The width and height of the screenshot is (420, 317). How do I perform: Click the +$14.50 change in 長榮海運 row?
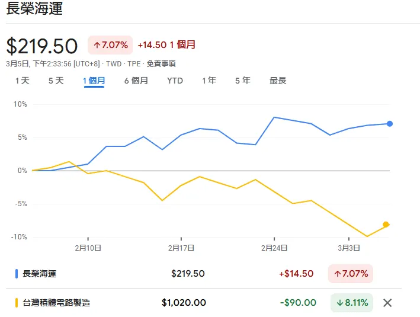296,274
